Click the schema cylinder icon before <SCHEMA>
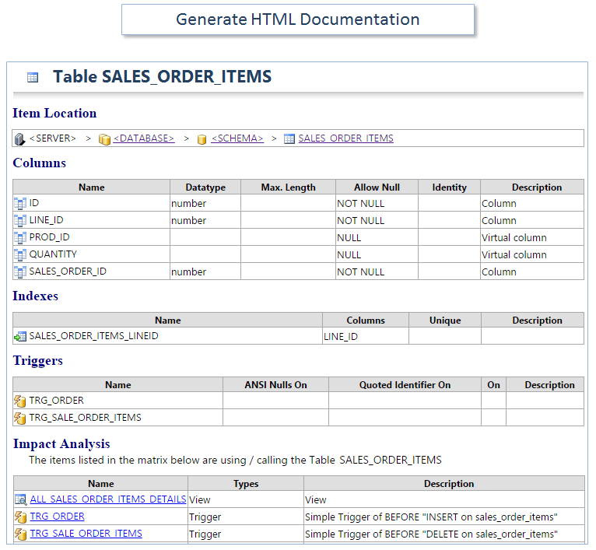The image size is (596, 550). tap(202, 139)
